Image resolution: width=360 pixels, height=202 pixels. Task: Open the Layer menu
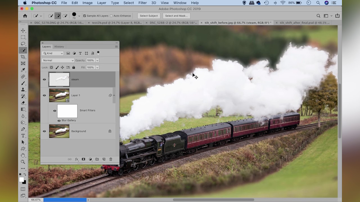(x=102, y=3)
